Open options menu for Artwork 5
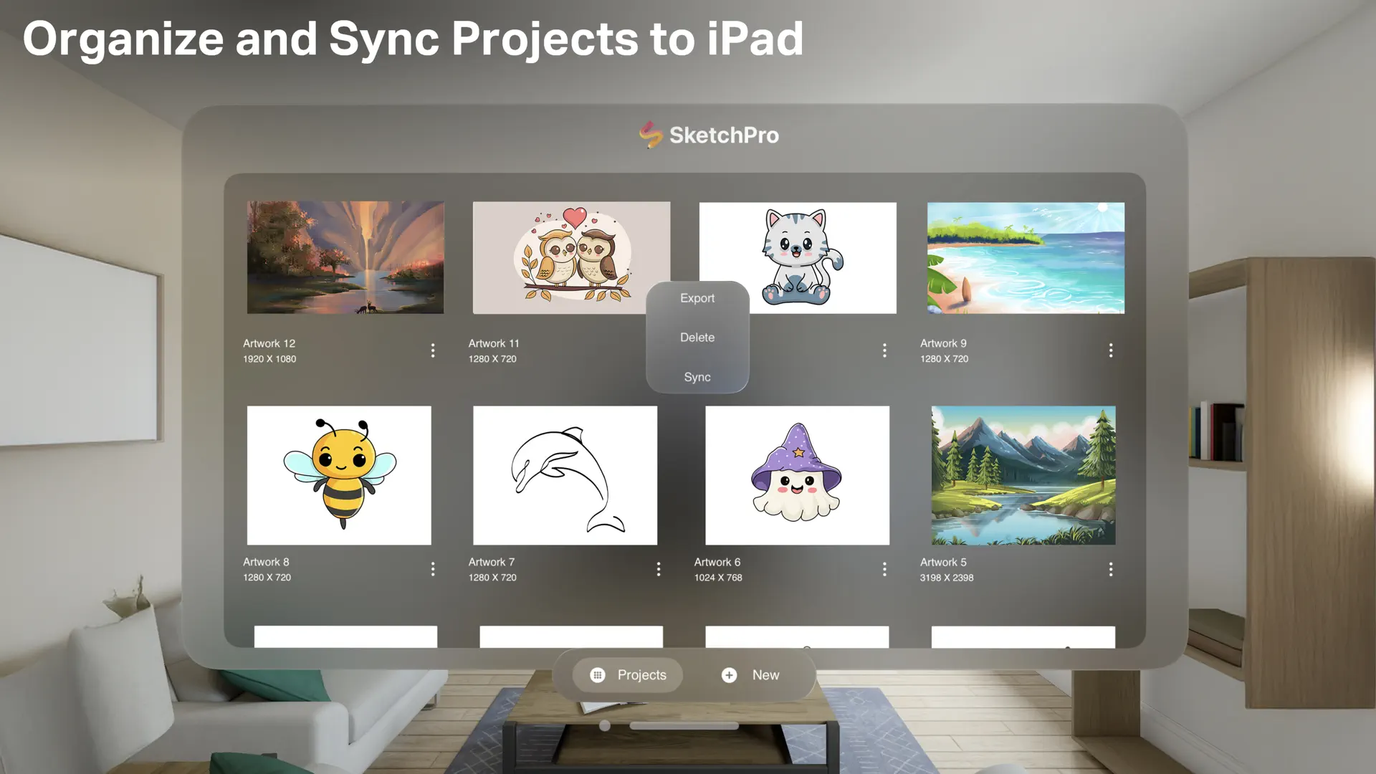1376x774 pixels. (1111, 568)
